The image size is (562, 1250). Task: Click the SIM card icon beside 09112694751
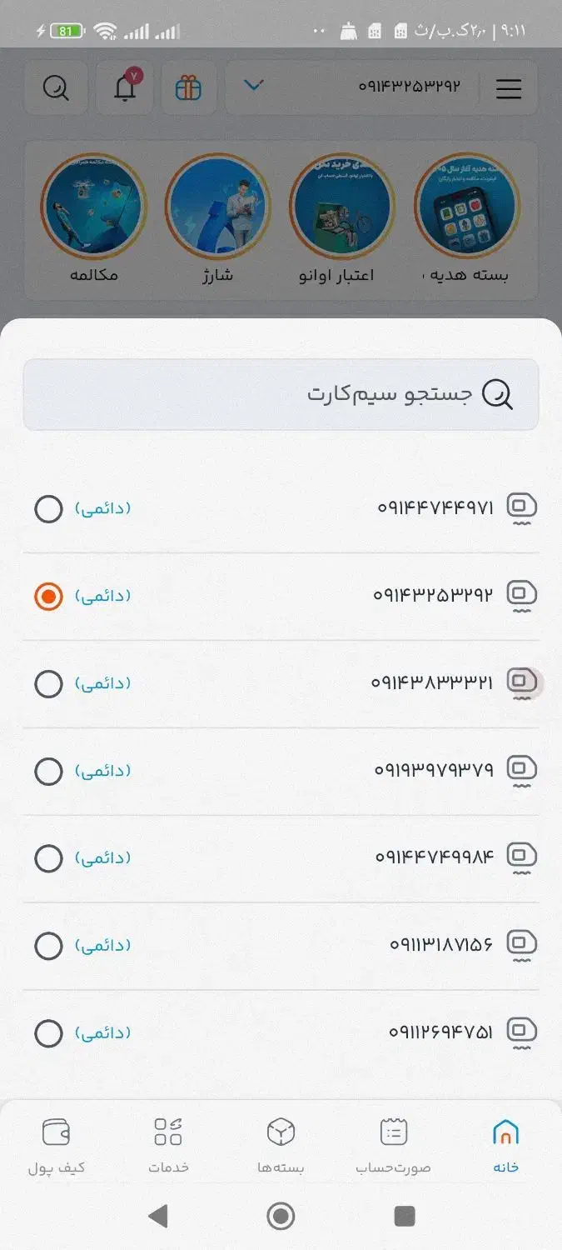521,1032
